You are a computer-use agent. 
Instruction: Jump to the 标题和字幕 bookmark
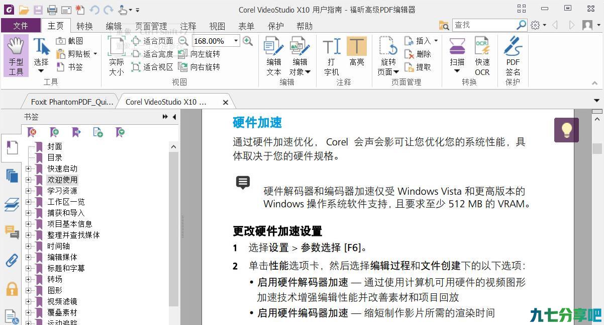tap(66, 268)
